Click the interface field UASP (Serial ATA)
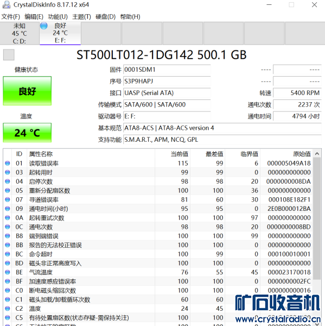Screen dimensions: 325x326 (167, 93)
